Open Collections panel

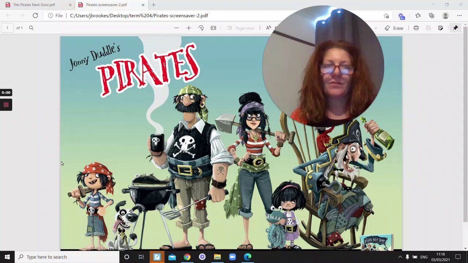431,15
